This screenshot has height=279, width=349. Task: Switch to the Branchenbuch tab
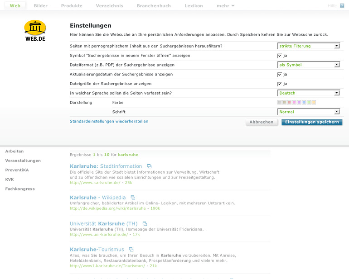click(x=154, y=6)
